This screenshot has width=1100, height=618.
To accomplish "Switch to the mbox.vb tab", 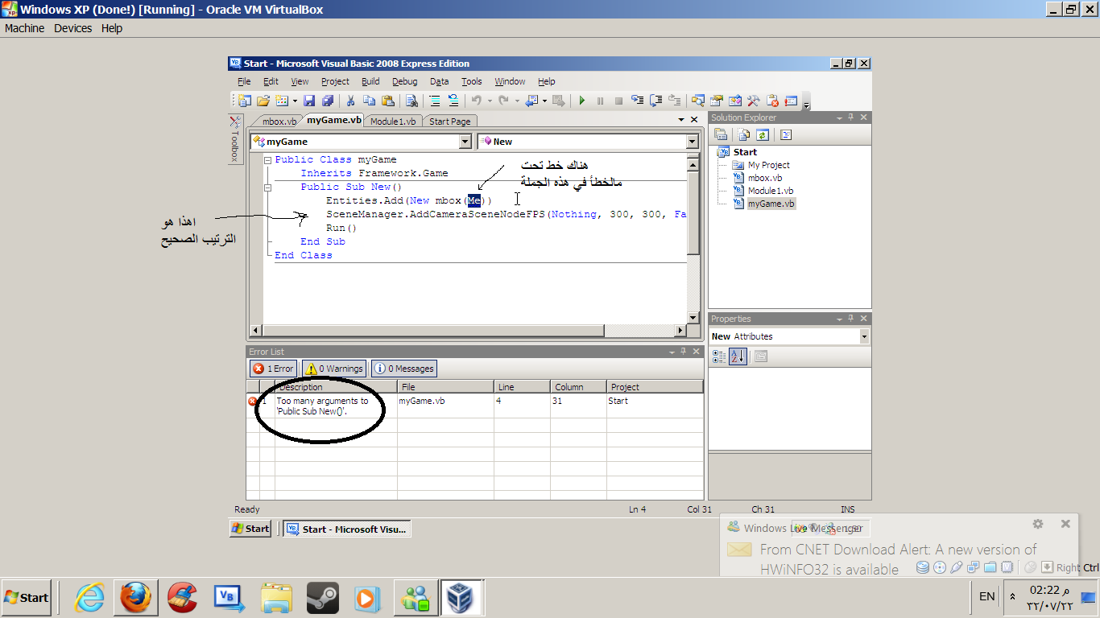I will coord(279,122).
